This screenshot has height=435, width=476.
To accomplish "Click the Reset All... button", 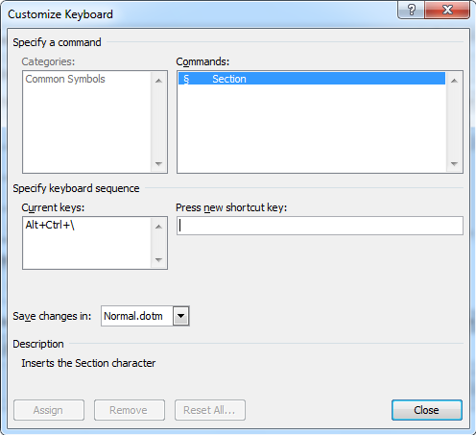I will tap(210, 410).
